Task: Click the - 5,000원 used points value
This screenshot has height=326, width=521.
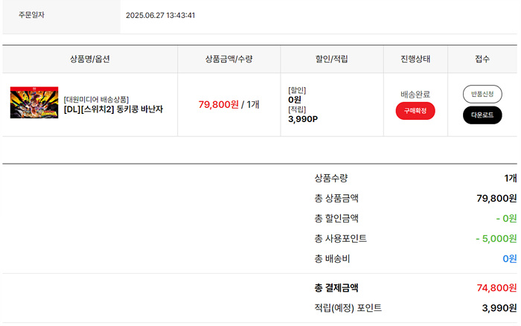Action: pyautogui.click(x=496, y=239)
